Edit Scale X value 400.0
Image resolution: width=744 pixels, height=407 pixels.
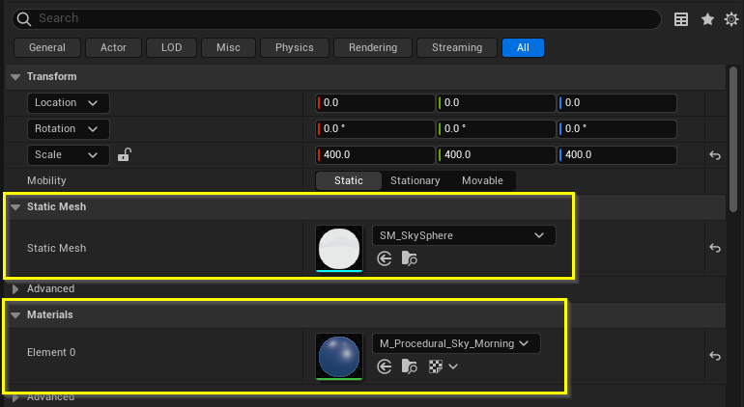pos(375,155)
